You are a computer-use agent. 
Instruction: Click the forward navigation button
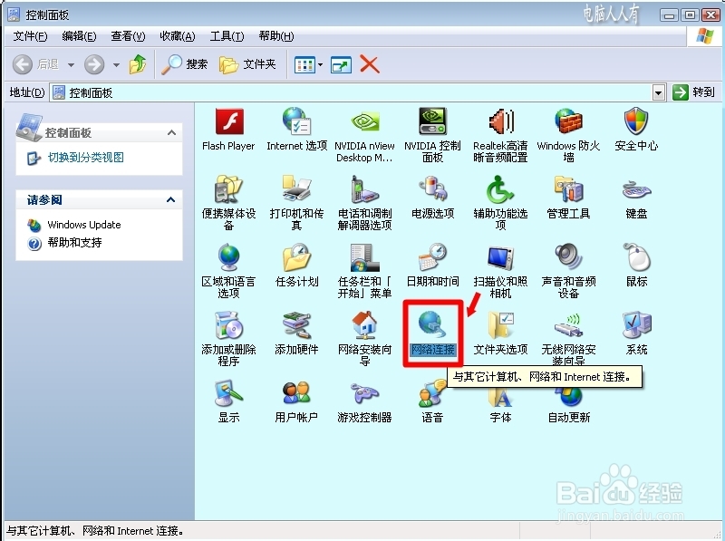(x=94, y=64)
